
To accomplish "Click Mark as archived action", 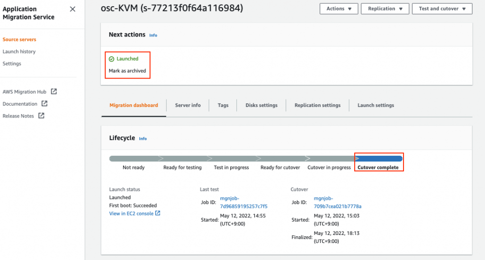I will [127, 71].
